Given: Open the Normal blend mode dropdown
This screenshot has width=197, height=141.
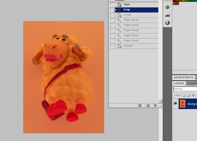Looking at the screenshot, I should point(185,89).
